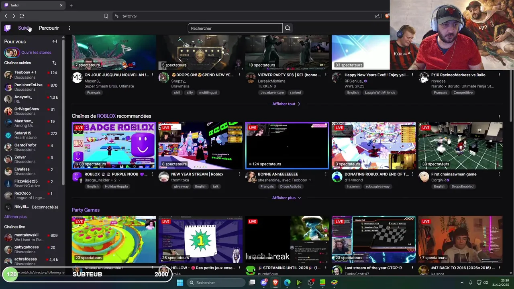Open Task View on taskbar
Screen dimensions: 514x289
(252, 283)
